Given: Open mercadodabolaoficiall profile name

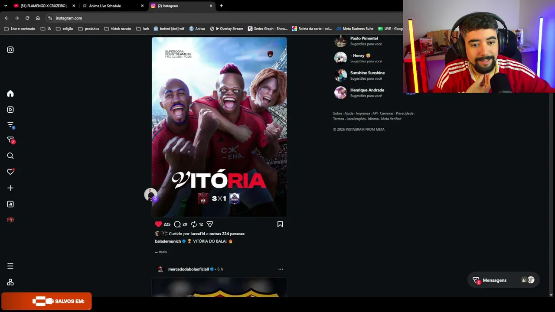Looking at the screenshot, I should tap(188, 269).
